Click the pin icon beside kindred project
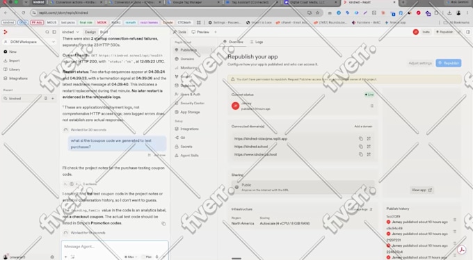Viewport: 473px width, 260px height. 46,99
